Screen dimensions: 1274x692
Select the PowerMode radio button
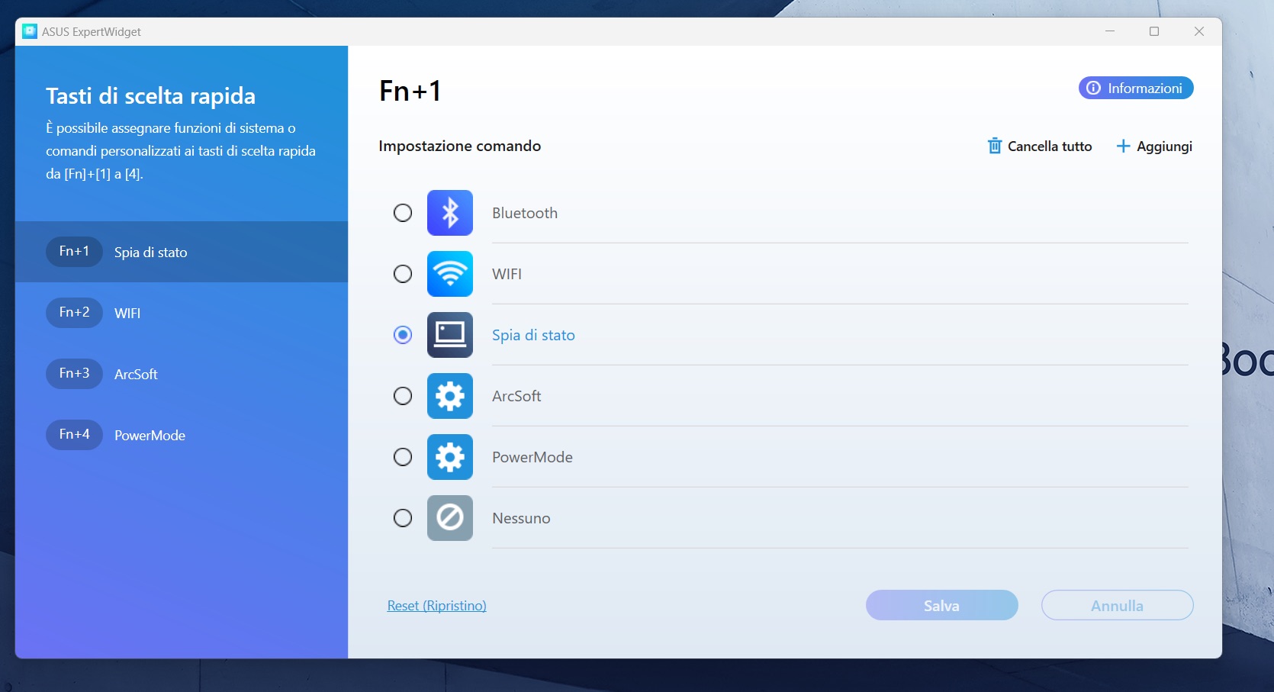[x=403, y=457]
